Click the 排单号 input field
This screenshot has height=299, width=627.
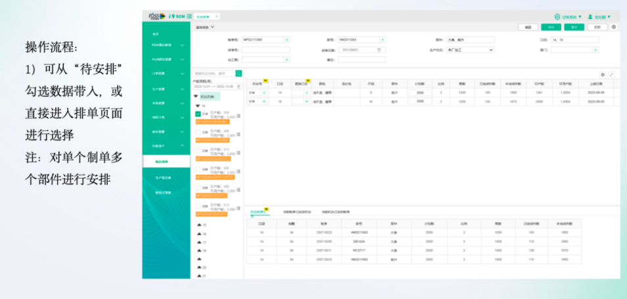[x=266, y=49]
